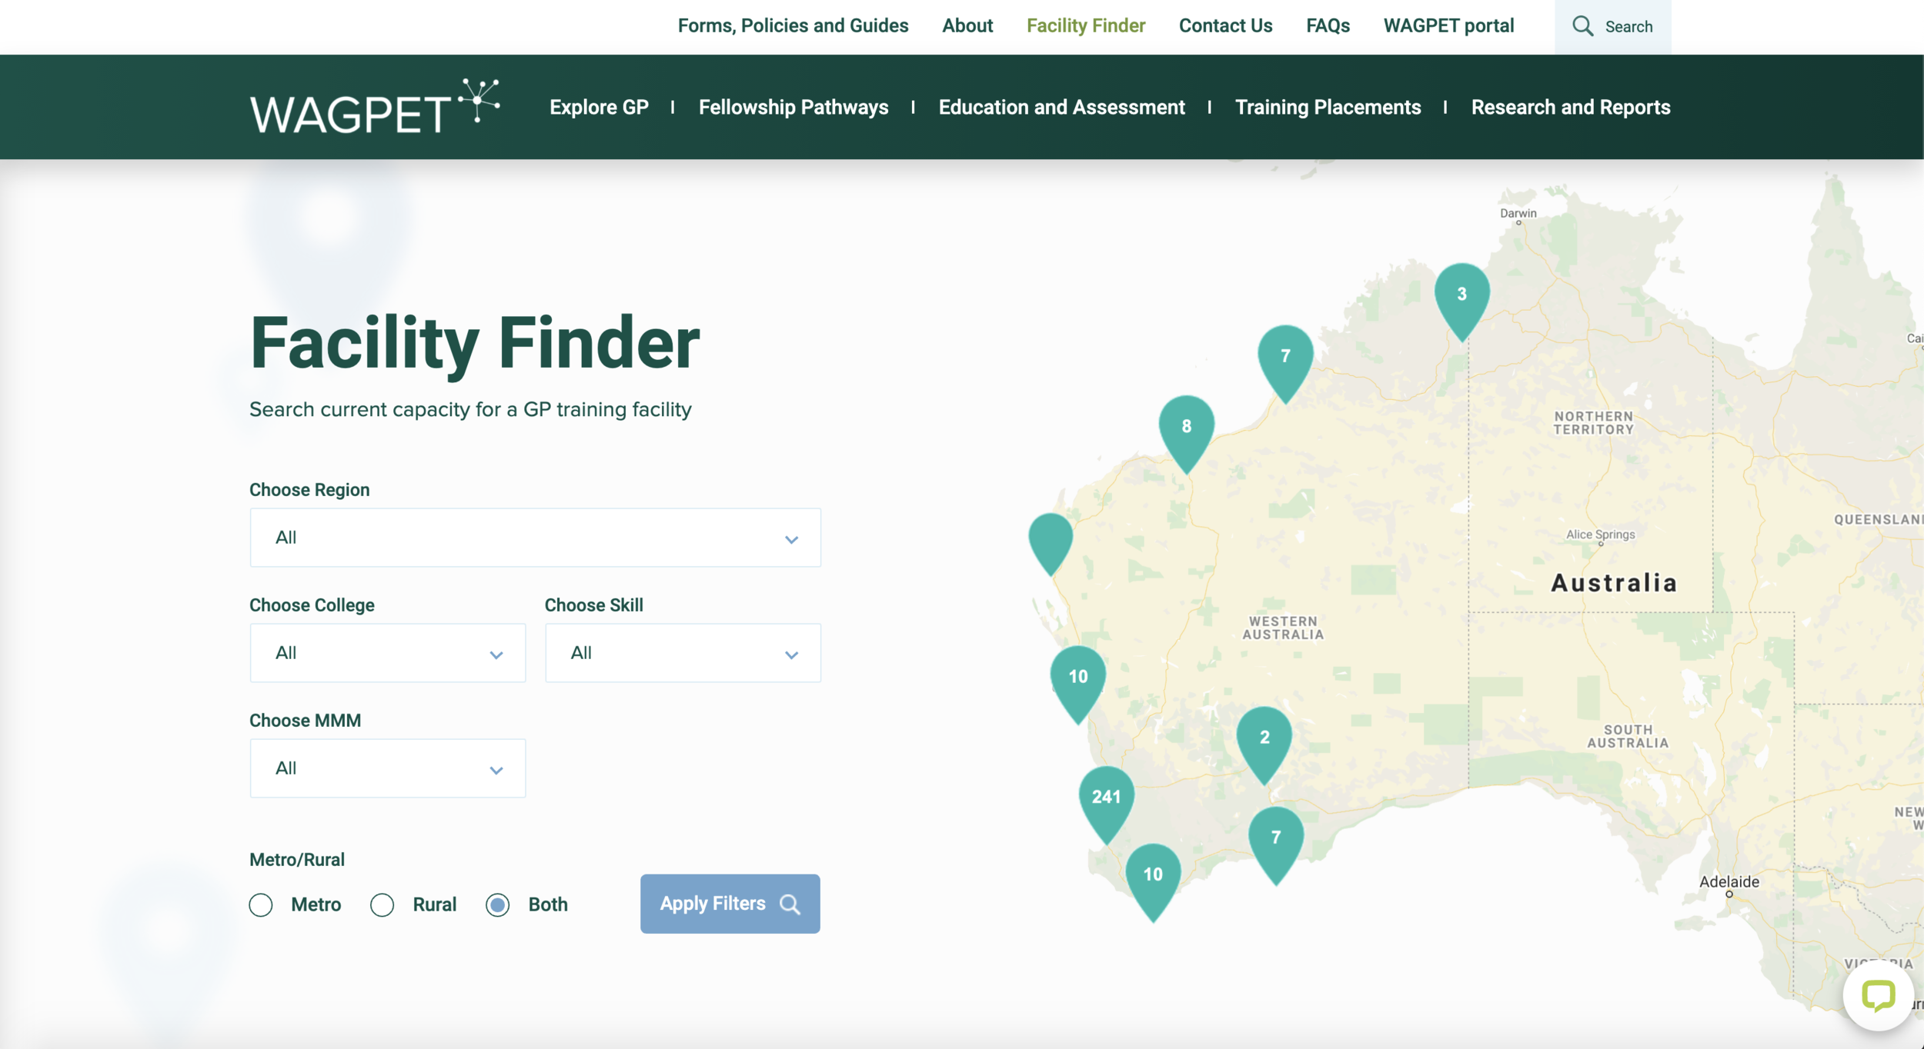Click the map cluster pin labeled 3
Image resolution: width=1924 pixels, height=1049 pixels.
(x=1461, y=295)
